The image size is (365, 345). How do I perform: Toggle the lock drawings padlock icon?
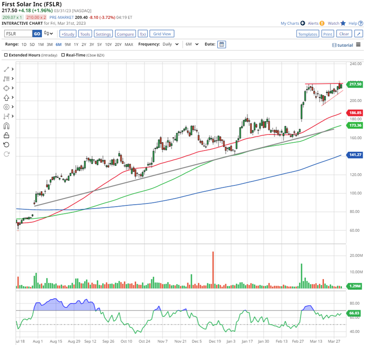pyautogui.click(x=6, y=135)
